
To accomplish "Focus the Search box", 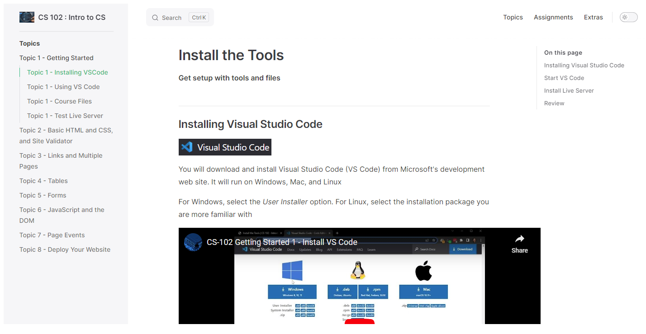I will [x=180, y=18].
